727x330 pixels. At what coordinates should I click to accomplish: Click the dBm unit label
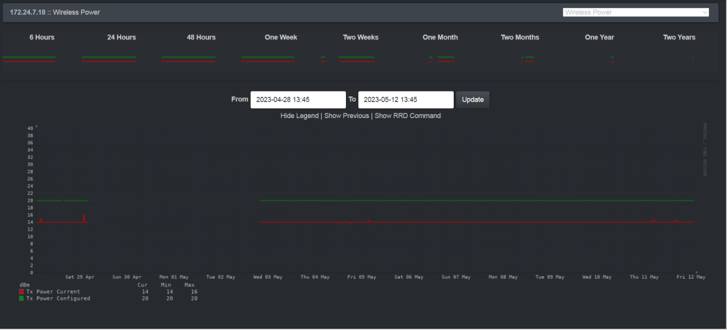(24, 285)
